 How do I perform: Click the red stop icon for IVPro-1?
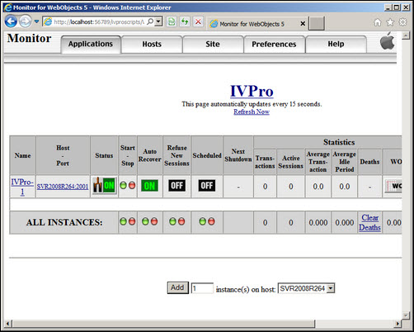click(x=132, y=185)
